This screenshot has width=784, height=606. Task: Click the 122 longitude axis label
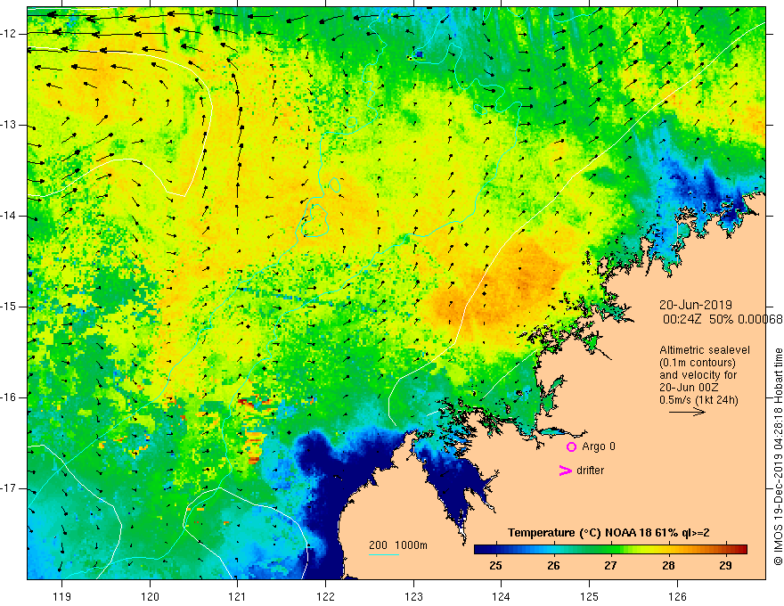tap(325, 596)
